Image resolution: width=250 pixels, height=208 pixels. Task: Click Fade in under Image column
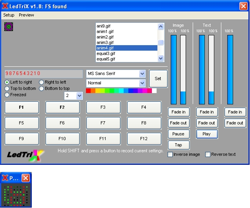coord(179,112)
